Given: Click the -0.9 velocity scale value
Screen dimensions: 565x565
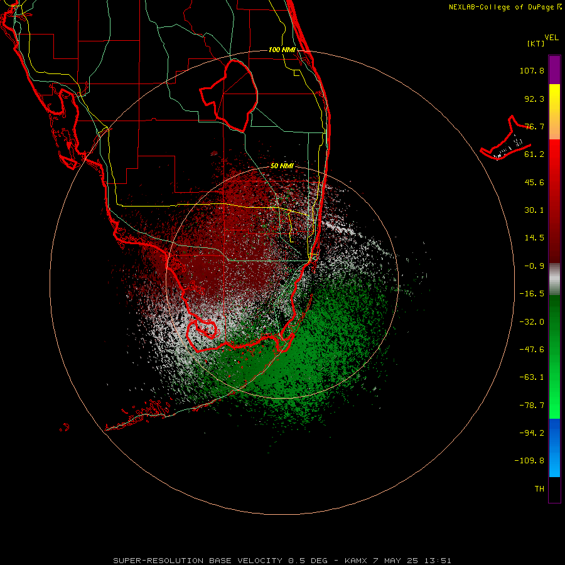Looking at the screenshot, I should point(534,266).
